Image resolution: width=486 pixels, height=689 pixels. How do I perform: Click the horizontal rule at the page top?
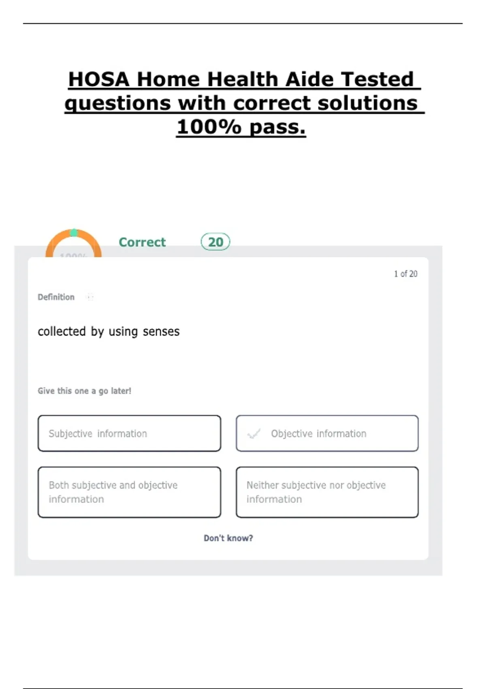(x=243, y=24)
